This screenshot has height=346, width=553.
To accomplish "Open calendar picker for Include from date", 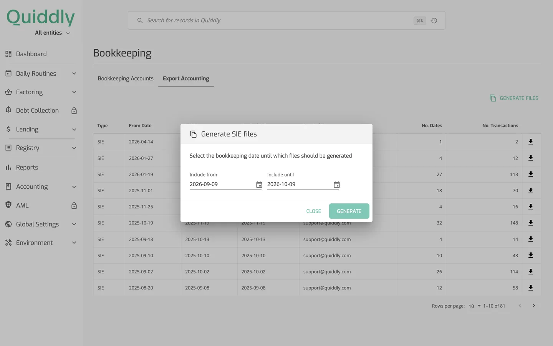I will click(x=259, y=185).
